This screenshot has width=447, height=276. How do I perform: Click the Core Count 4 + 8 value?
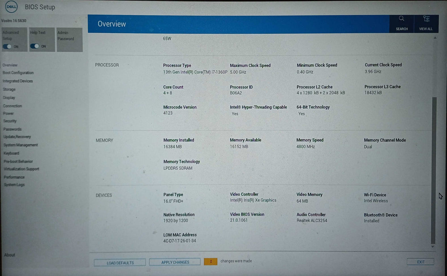(168, 93)
